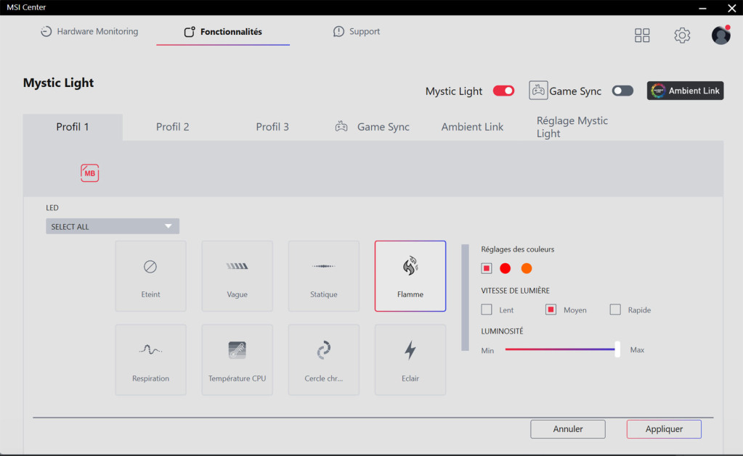Select the Profil 1 tab
The height and width of the screenshot is (456, 743).
click(73, 127)
